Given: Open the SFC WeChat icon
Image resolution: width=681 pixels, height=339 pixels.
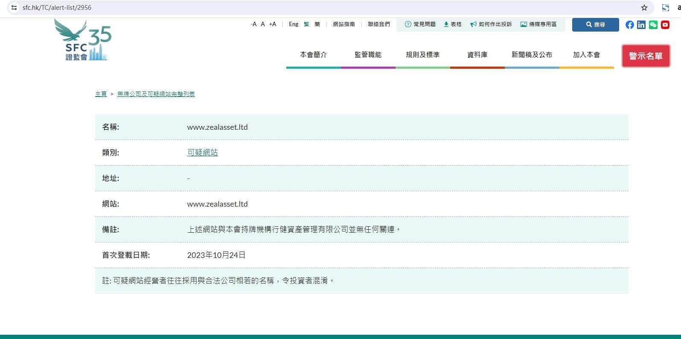Looking at the screenshot, I should 653,25.
